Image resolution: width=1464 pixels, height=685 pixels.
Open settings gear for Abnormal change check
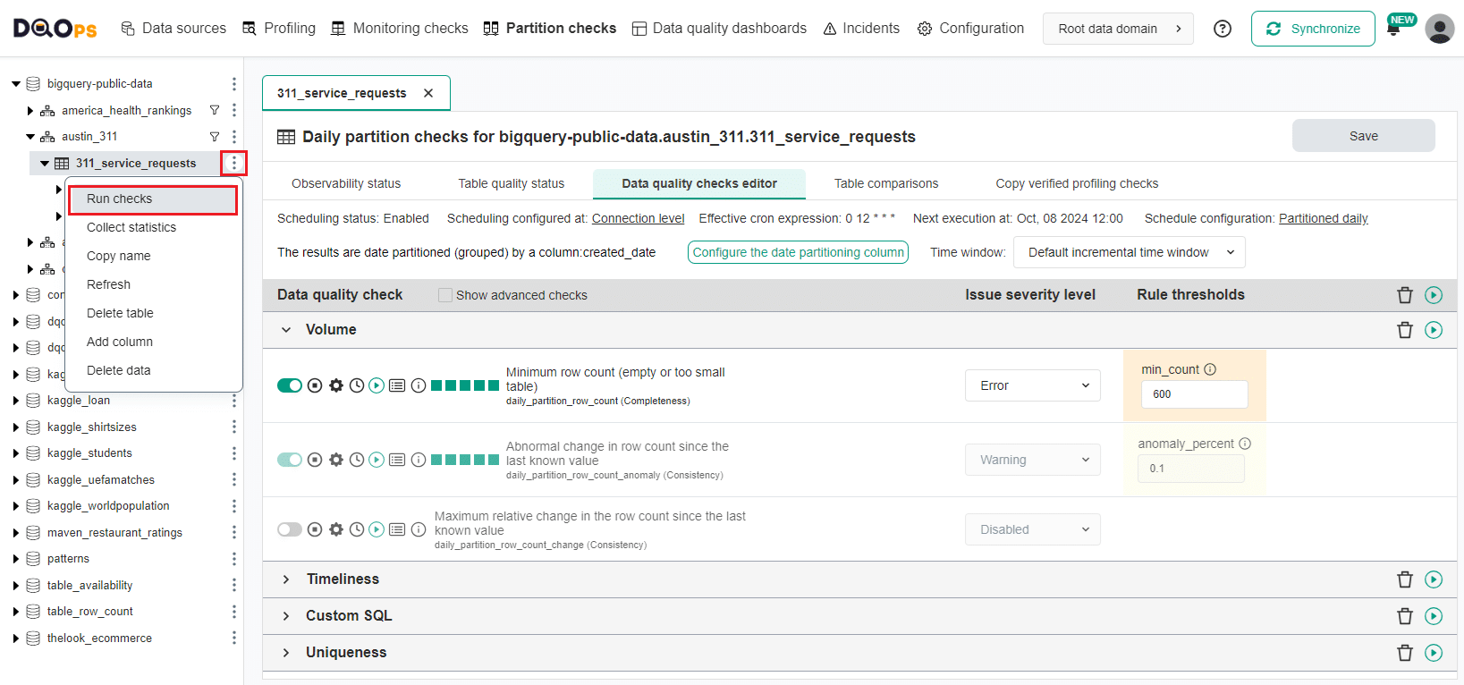(336, 460)
